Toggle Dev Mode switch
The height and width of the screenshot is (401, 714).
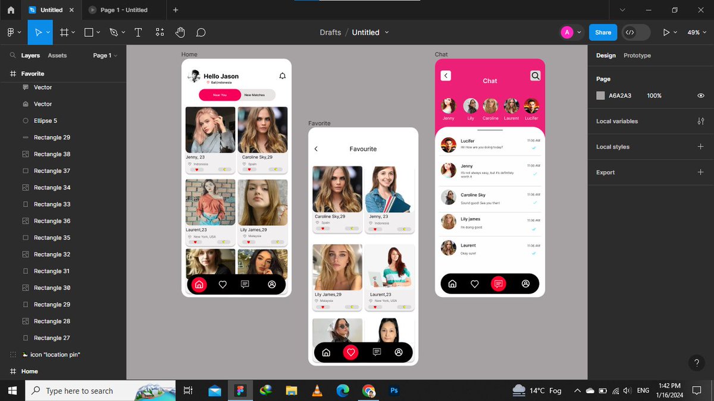[636, 32]
